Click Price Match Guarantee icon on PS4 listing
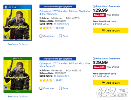Image resolution: width=131 pixels, height=100 pixels. (94, 6)
